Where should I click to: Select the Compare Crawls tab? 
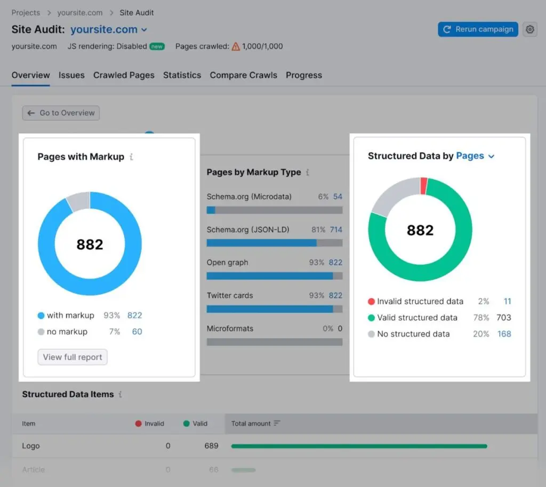[x=243, y=75]
